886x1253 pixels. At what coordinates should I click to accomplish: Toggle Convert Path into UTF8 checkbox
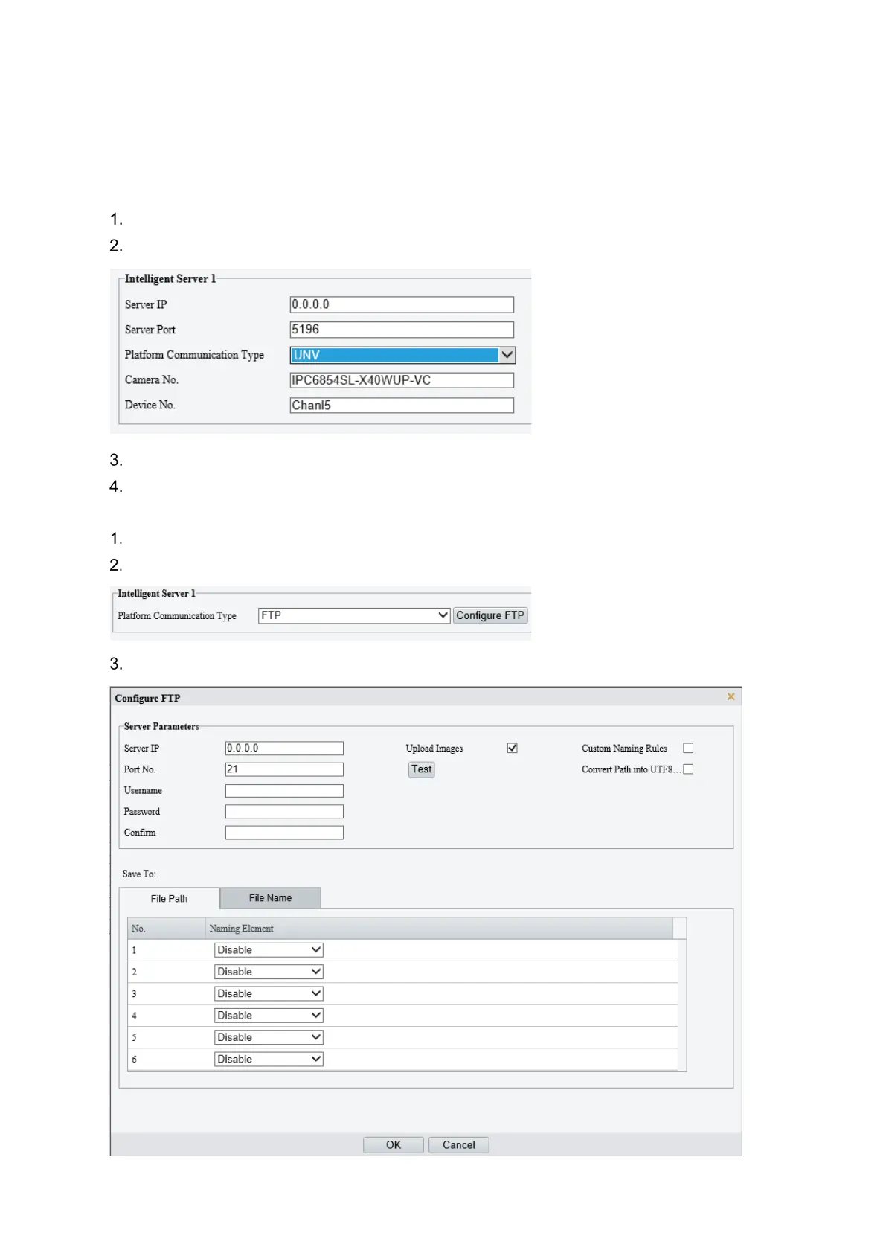click(688, 769)
